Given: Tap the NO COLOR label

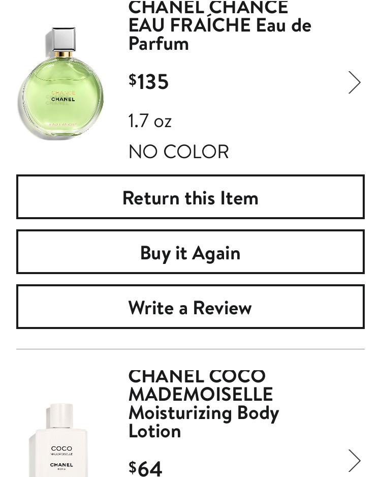Looking at the screenshot, I should 179,152.
